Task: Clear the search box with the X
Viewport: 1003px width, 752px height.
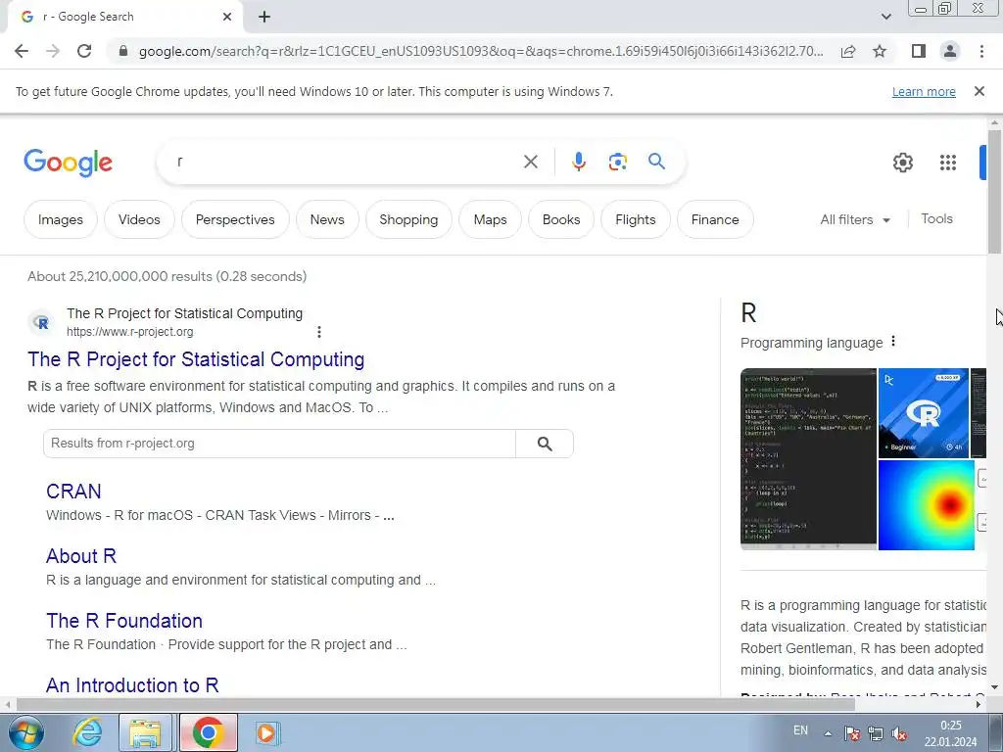Action: point(530,162)
